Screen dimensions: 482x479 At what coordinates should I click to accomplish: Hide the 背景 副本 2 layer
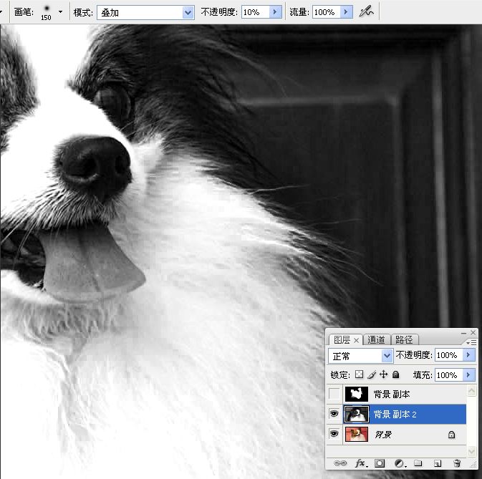pos(334,414)
